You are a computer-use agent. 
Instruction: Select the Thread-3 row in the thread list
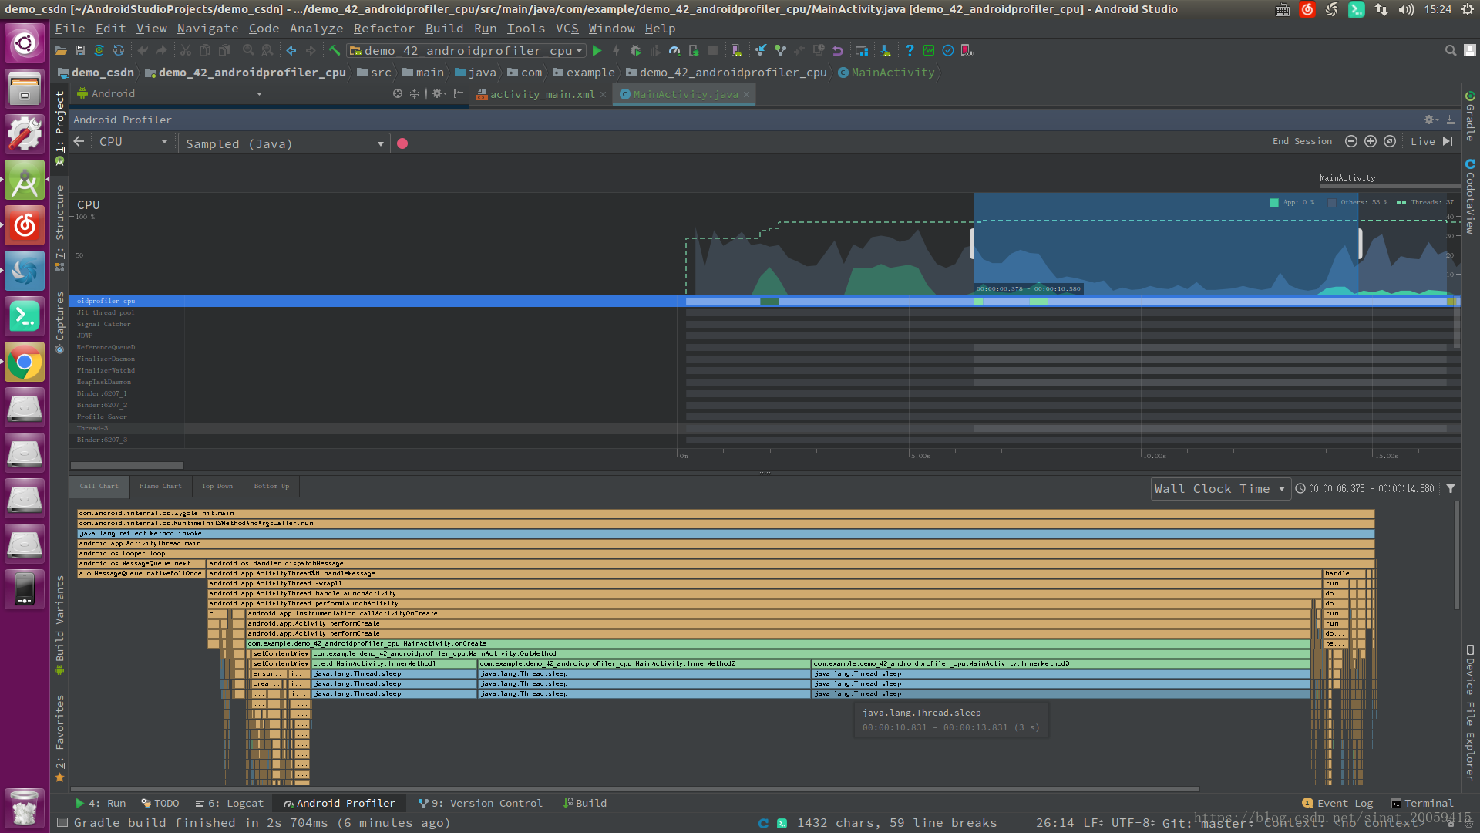pyautogui.click(x=92, y=428)
